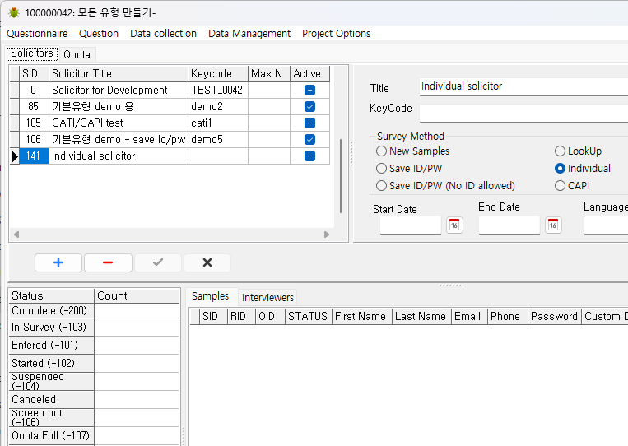The image size is (628, 446).
Task: Select the current row indicator arrow for SID 141
Action: pyautogui.click(x=15, y=156)
